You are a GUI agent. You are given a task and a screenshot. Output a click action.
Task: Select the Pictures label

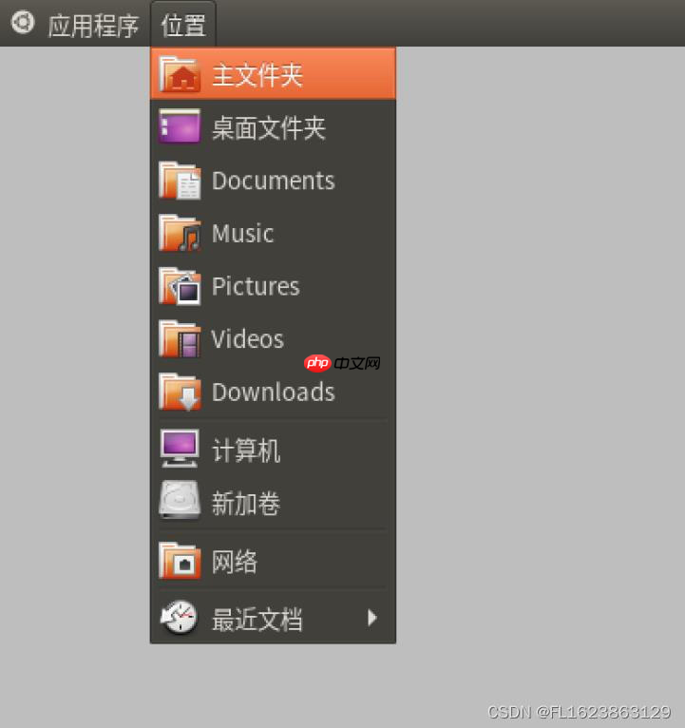(x=256, y=286)
